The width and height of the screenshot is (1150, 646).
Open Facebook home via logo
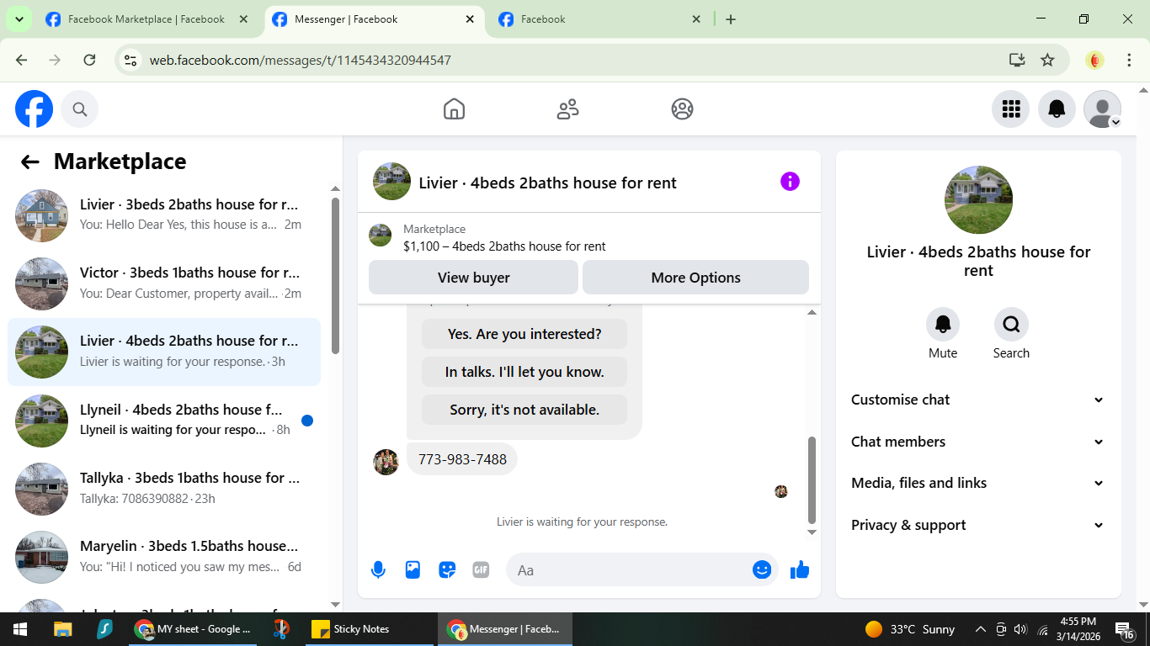[x=34, y=109]
